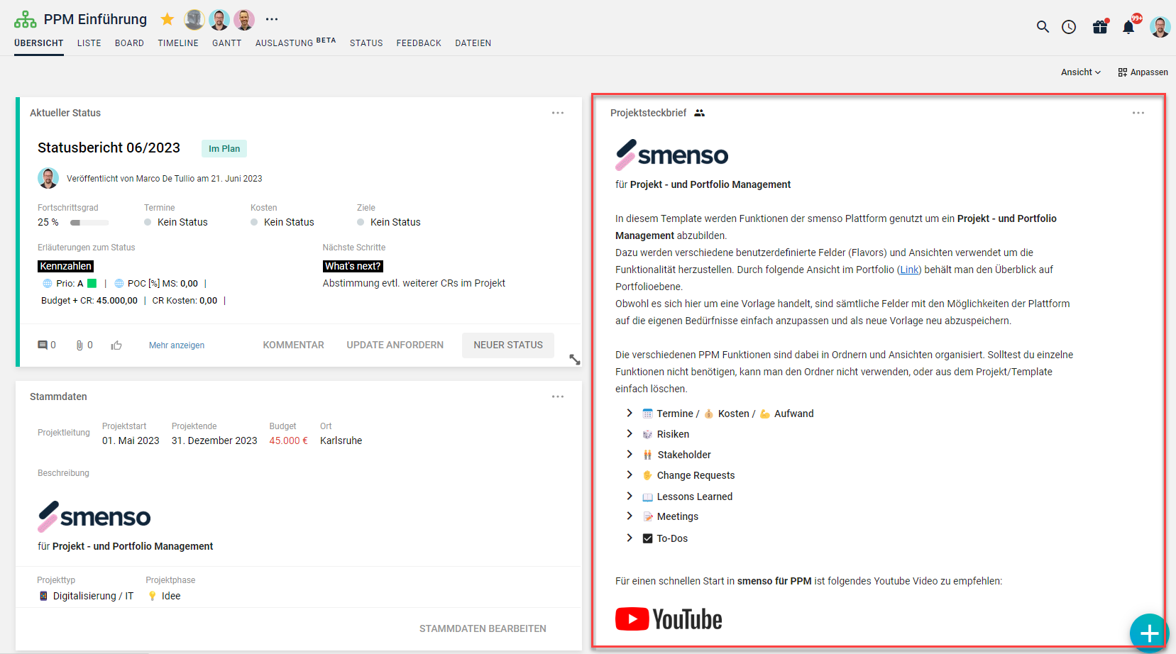Click the green Prio A color square
Screen dimensions: 1176x654
pyautogui.click(x=92, y=283)
